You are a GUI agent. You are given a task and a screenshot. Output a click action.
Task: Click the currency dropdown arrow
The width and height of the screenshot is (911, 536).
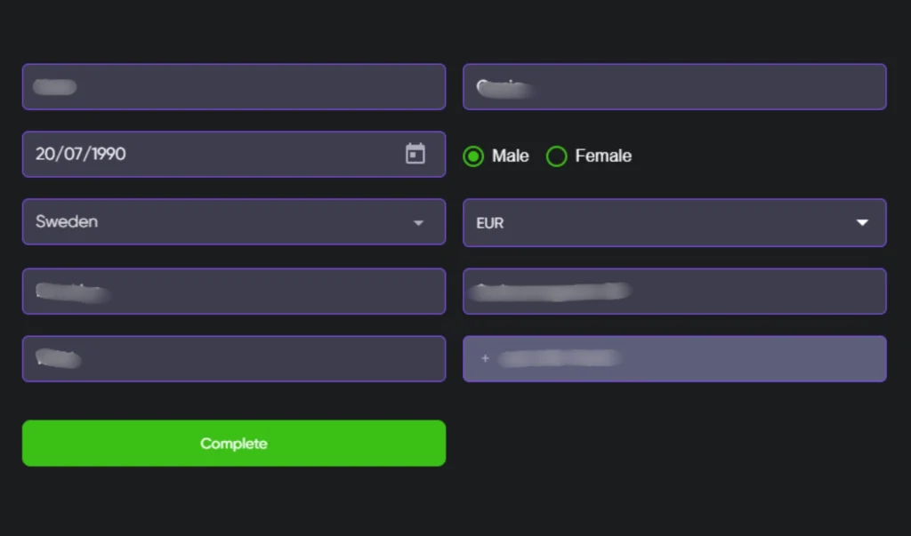click(861, 222)
